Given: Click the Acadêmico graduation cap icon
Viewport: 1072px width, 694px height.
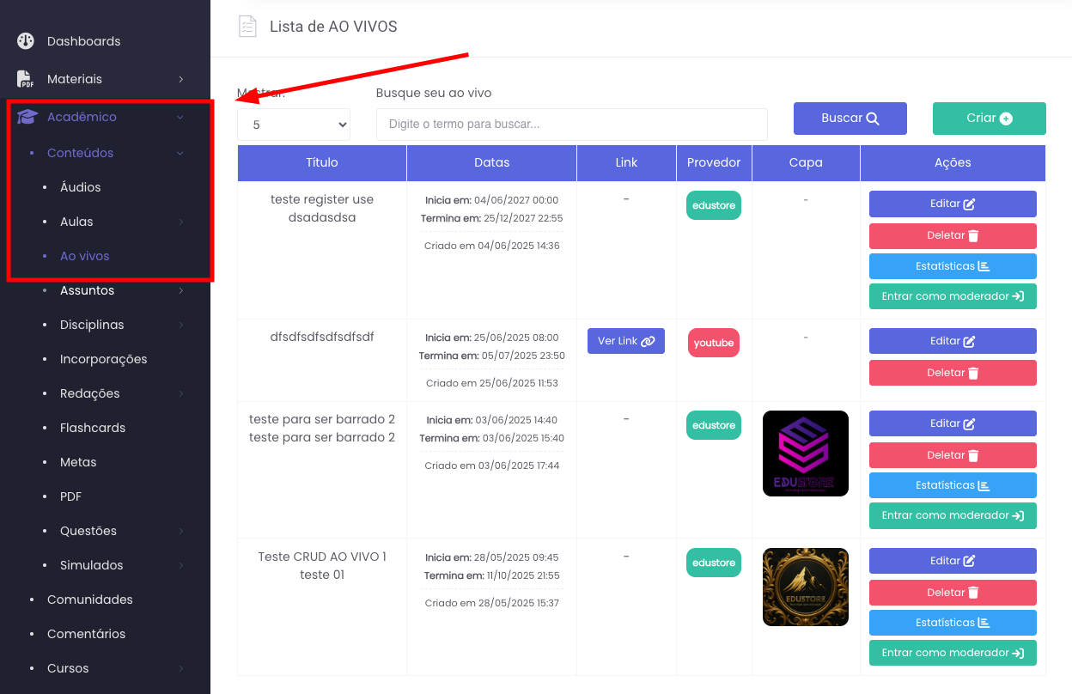Looking at the screenshot, I should pos(27,117).
